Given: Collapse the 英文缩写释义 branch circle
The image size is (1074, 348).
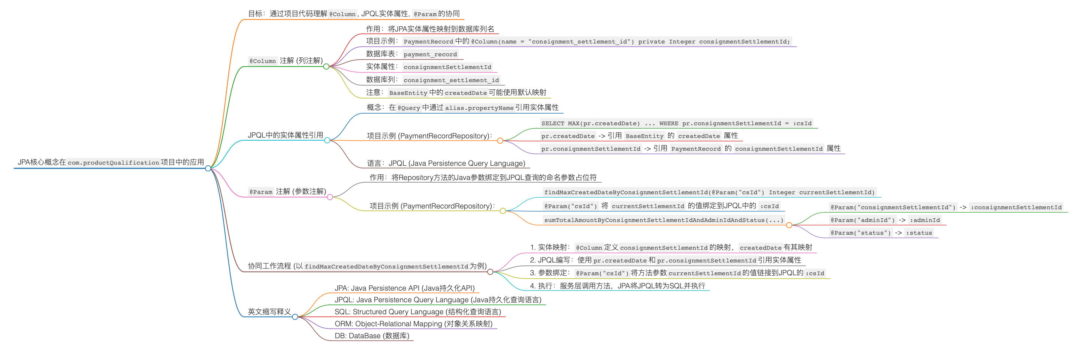Looking at the screenshot, I should tap(296, 317).
